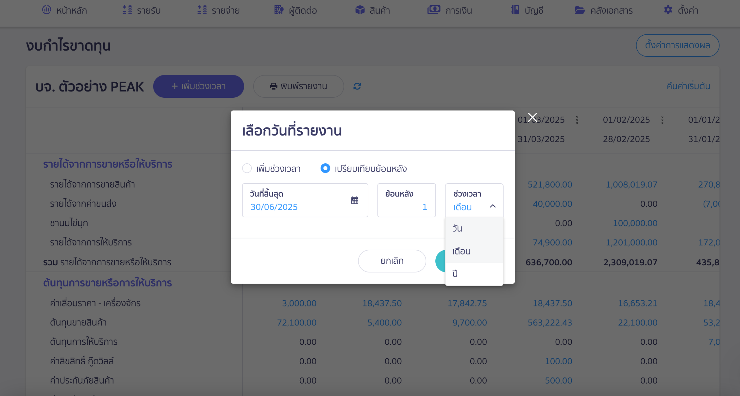Click the ค่าเสื่อมราคา - เครื่องจักร row label
The width and height of the screenshot is (740, 396).
coord(95,303)
